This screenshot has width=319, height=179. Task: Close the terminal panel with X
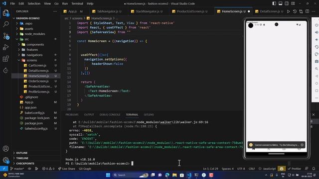pos(314,115)
